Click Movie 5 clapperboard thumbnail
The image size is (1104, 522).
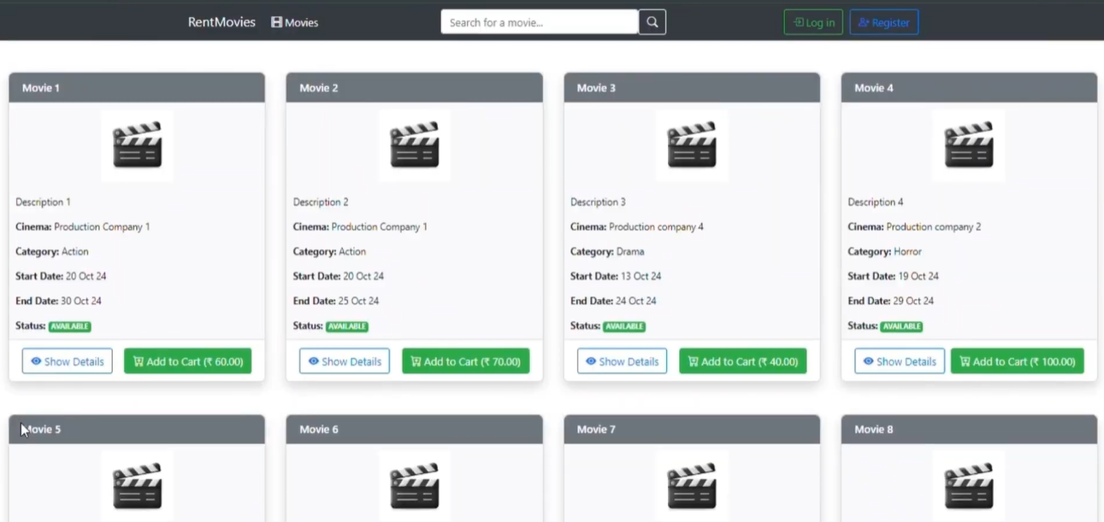(137, 486)
